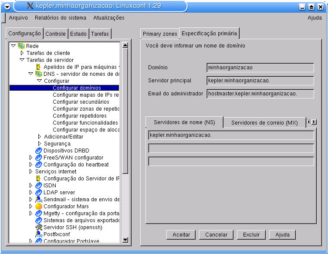
Task: Click the Postfixconf icon
Action: (x=39, y=234)
